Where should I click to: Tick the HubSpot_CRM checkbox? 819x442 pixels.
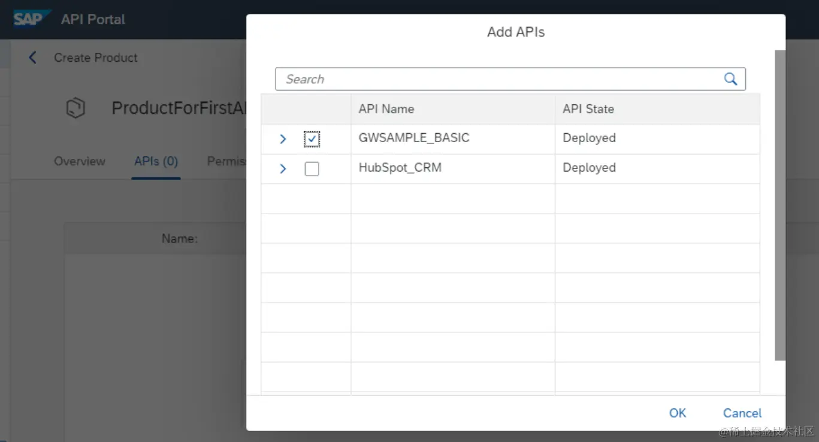tap(312, 169)
